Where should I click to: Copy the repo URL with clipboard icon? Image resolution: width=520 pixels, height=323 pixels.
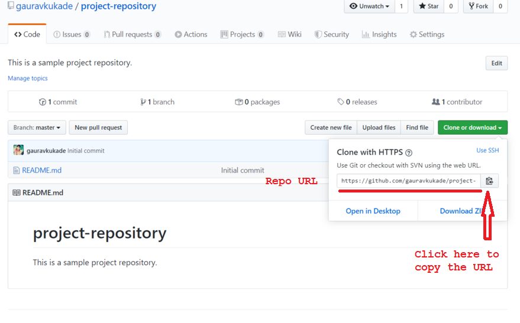489,181
